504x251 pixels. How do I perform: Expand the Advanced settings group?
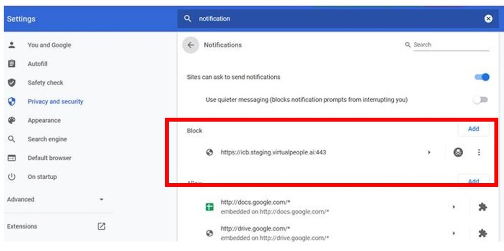click(x=59, y=199)
